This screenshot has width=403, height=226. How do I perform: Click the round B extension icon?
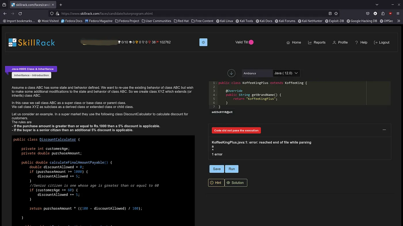click(x=375, y=13)
